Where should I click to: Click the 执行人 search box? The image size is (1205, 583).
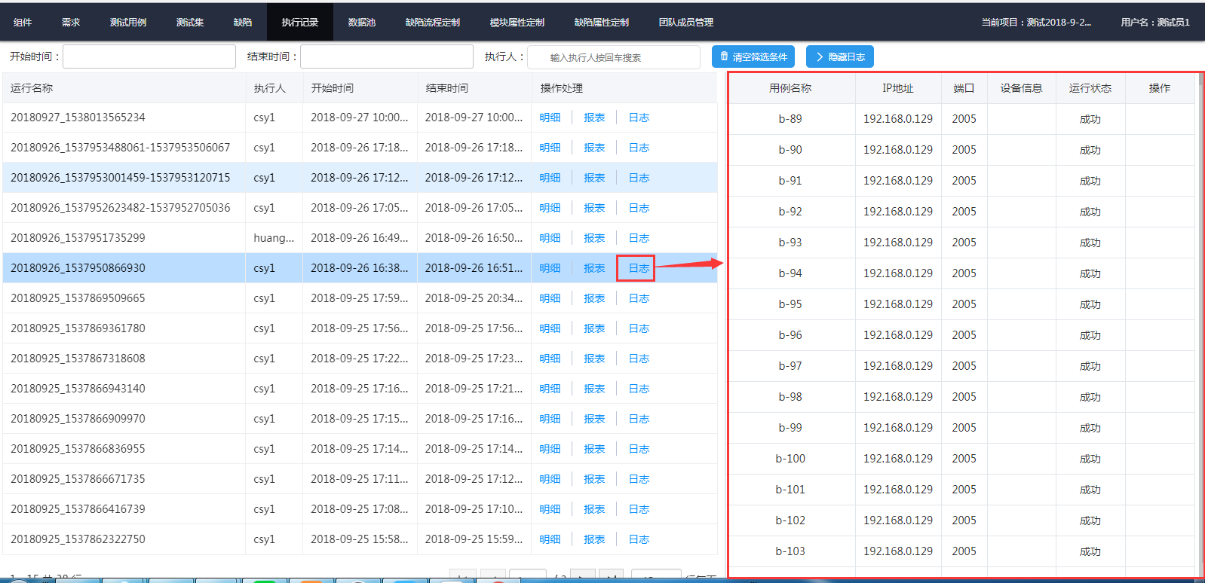tap(614, 57)
